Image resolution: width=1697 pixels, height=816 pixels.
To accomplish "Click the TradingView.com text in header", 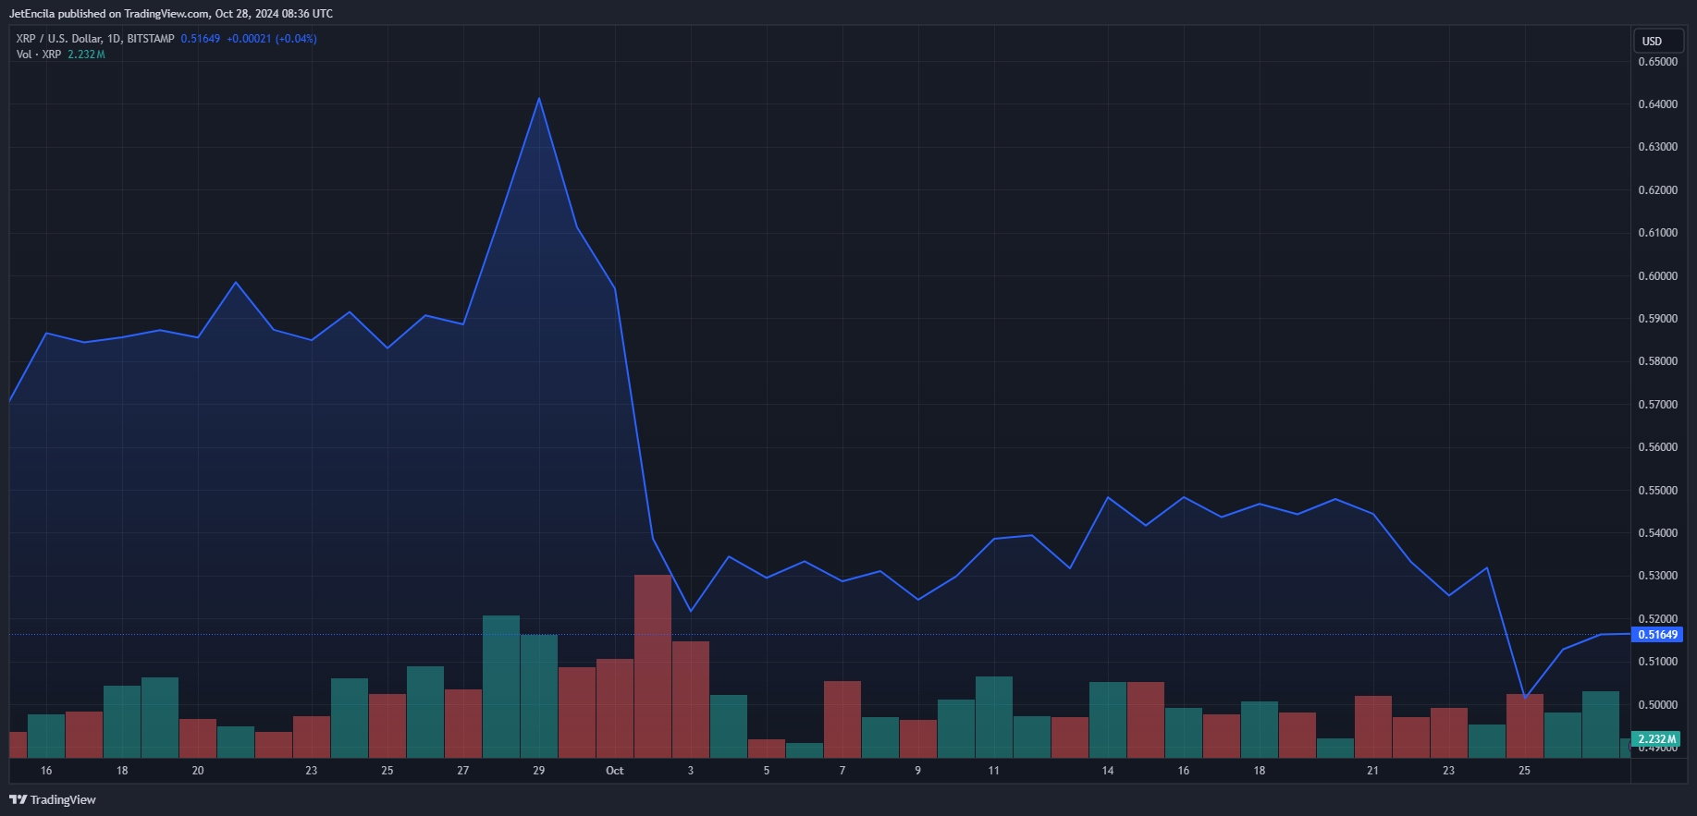I will click(x=166, y=14).
